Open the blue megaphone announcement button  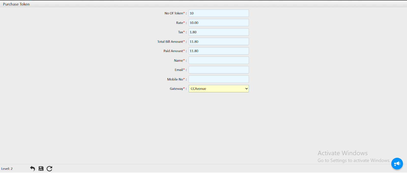[x=397, y=164]
